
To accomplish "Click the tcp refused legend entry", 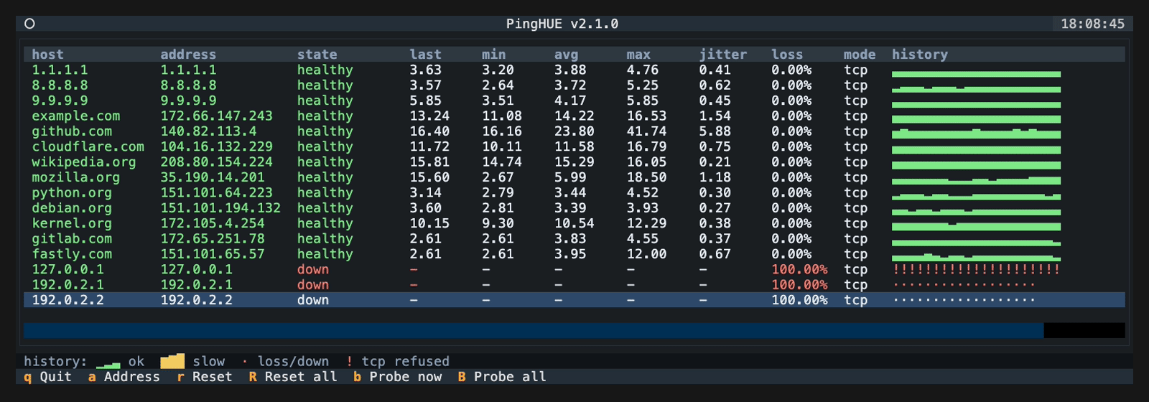I will pos(398,361).
